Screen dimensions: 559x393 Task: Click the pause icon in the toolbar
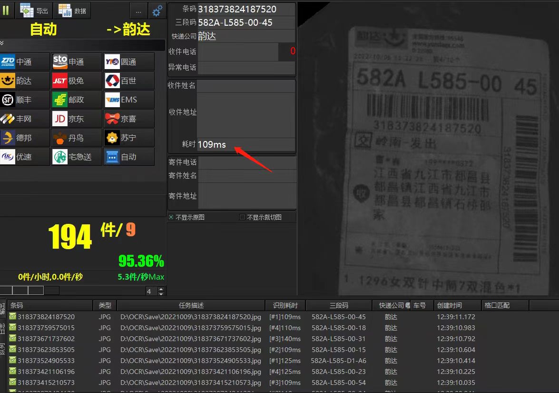click(x=6, y=10)
